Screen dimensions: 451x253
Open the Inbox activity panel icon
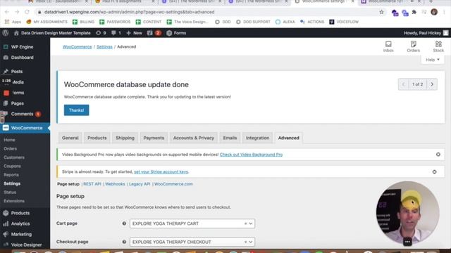(x=388, y=46)
